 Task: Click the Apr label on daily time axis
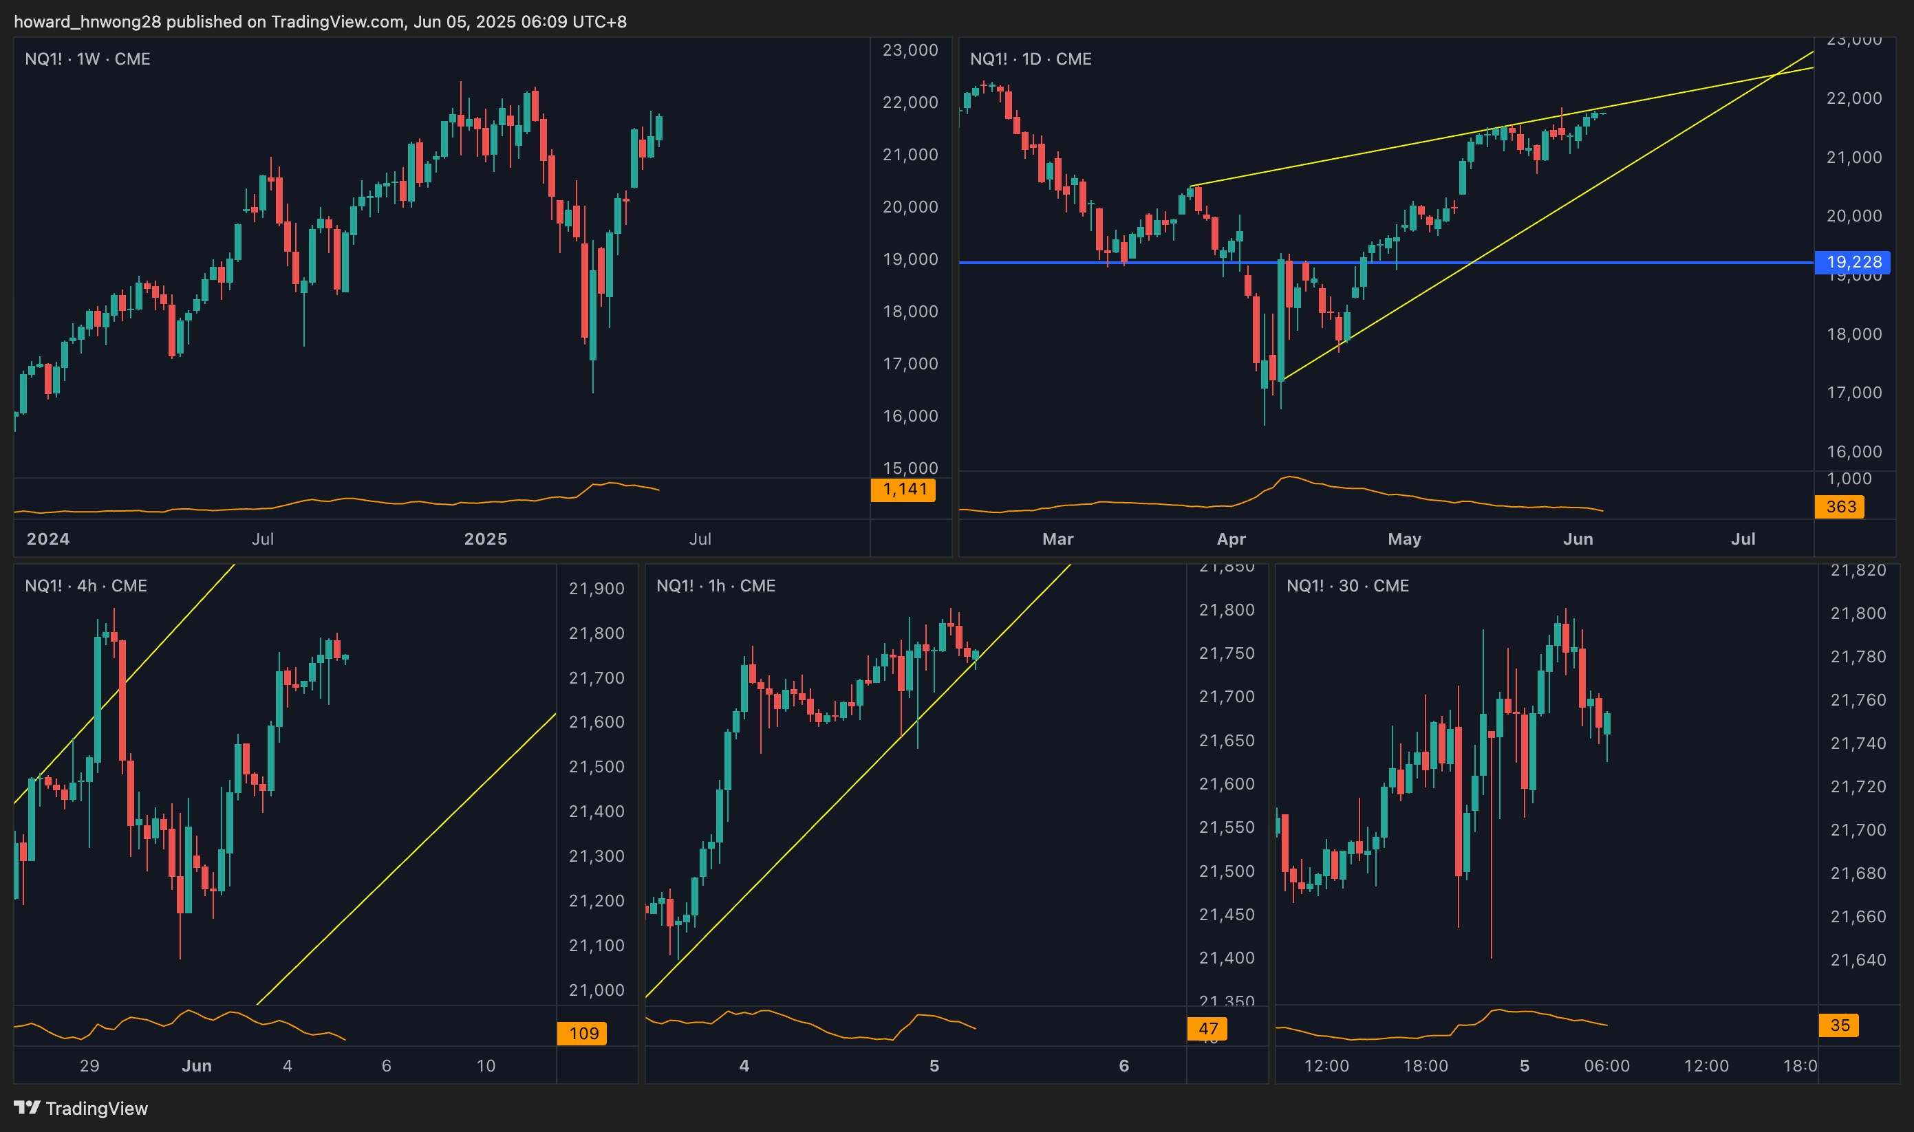1231,538
